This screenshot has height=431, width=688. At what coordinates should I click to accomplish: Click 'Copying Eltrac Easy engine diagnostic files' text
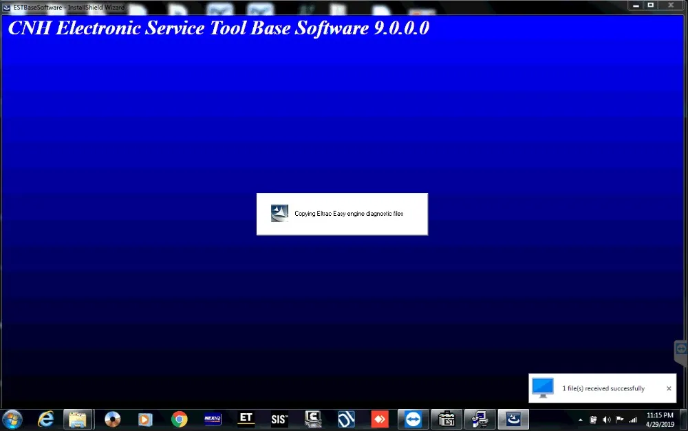click(349, 214)
